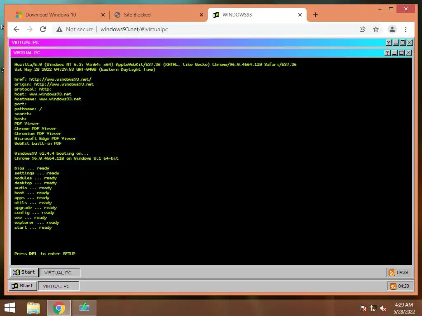Screen dimensions: 422x316
Task: Open network status tray icon
Action: click(x=373, y=308)
